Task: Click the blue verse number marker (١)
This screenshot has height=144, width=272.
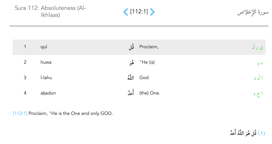Action: (261, 133)
